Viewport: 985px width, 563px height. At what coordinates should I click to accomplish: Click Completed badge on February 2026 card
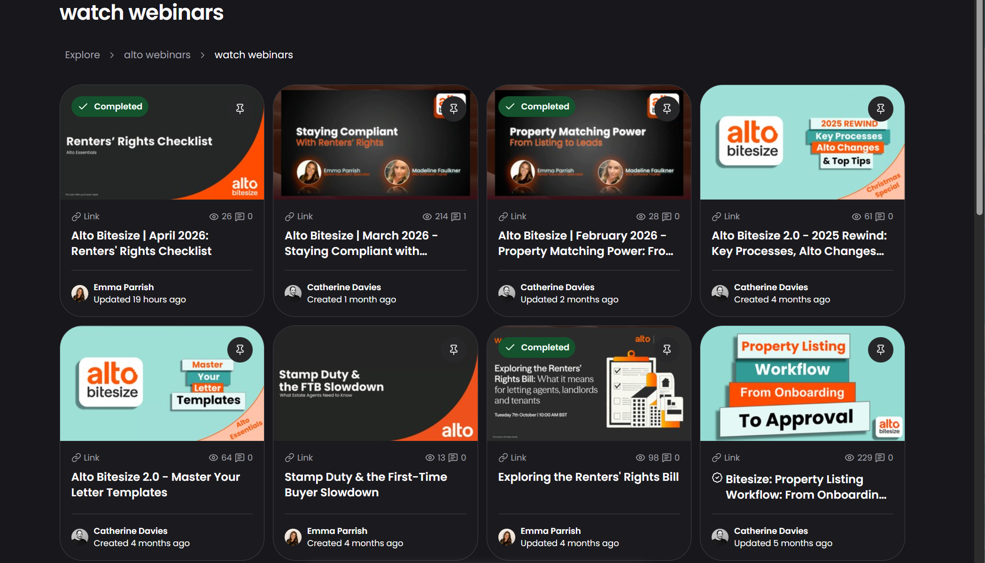(537, 107)
